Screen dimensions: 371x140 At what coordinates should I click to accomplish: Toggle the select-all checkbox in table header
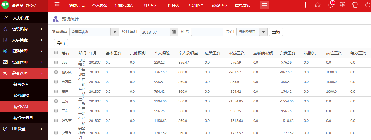(x=56, y=53)
